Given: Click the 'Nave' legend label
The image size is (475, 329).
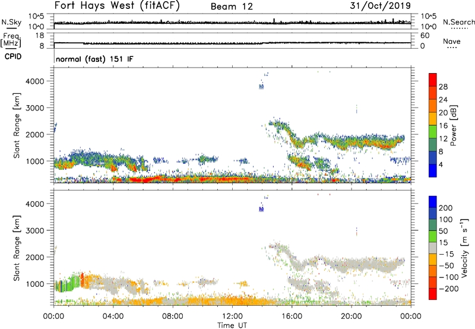Looking at the screenshot, I should tap(452, 41).
